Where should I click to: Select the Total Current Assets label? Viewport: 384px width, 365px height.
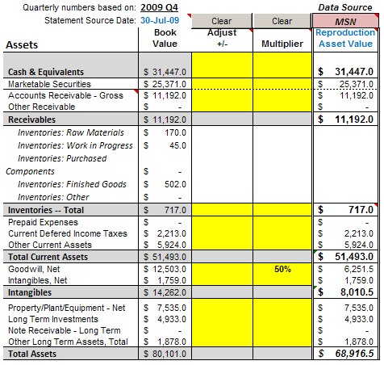tap(48, 257)
